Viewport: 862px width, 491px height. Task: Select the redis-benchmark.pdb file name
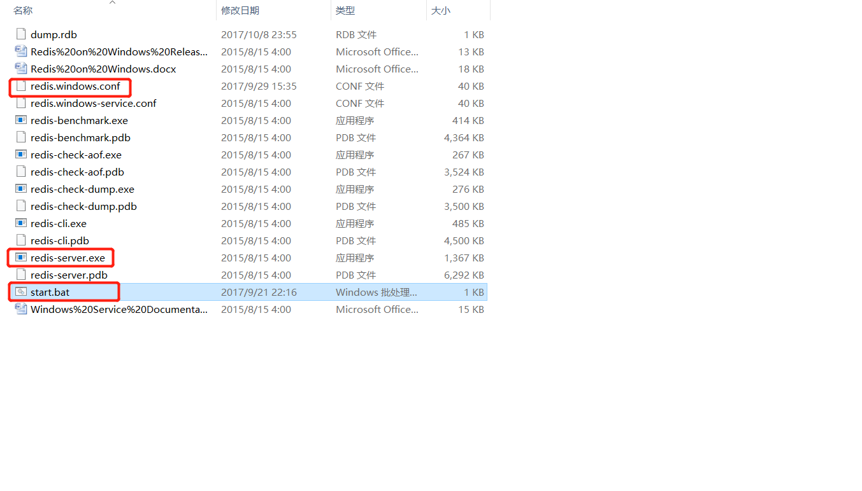point(80,137)
